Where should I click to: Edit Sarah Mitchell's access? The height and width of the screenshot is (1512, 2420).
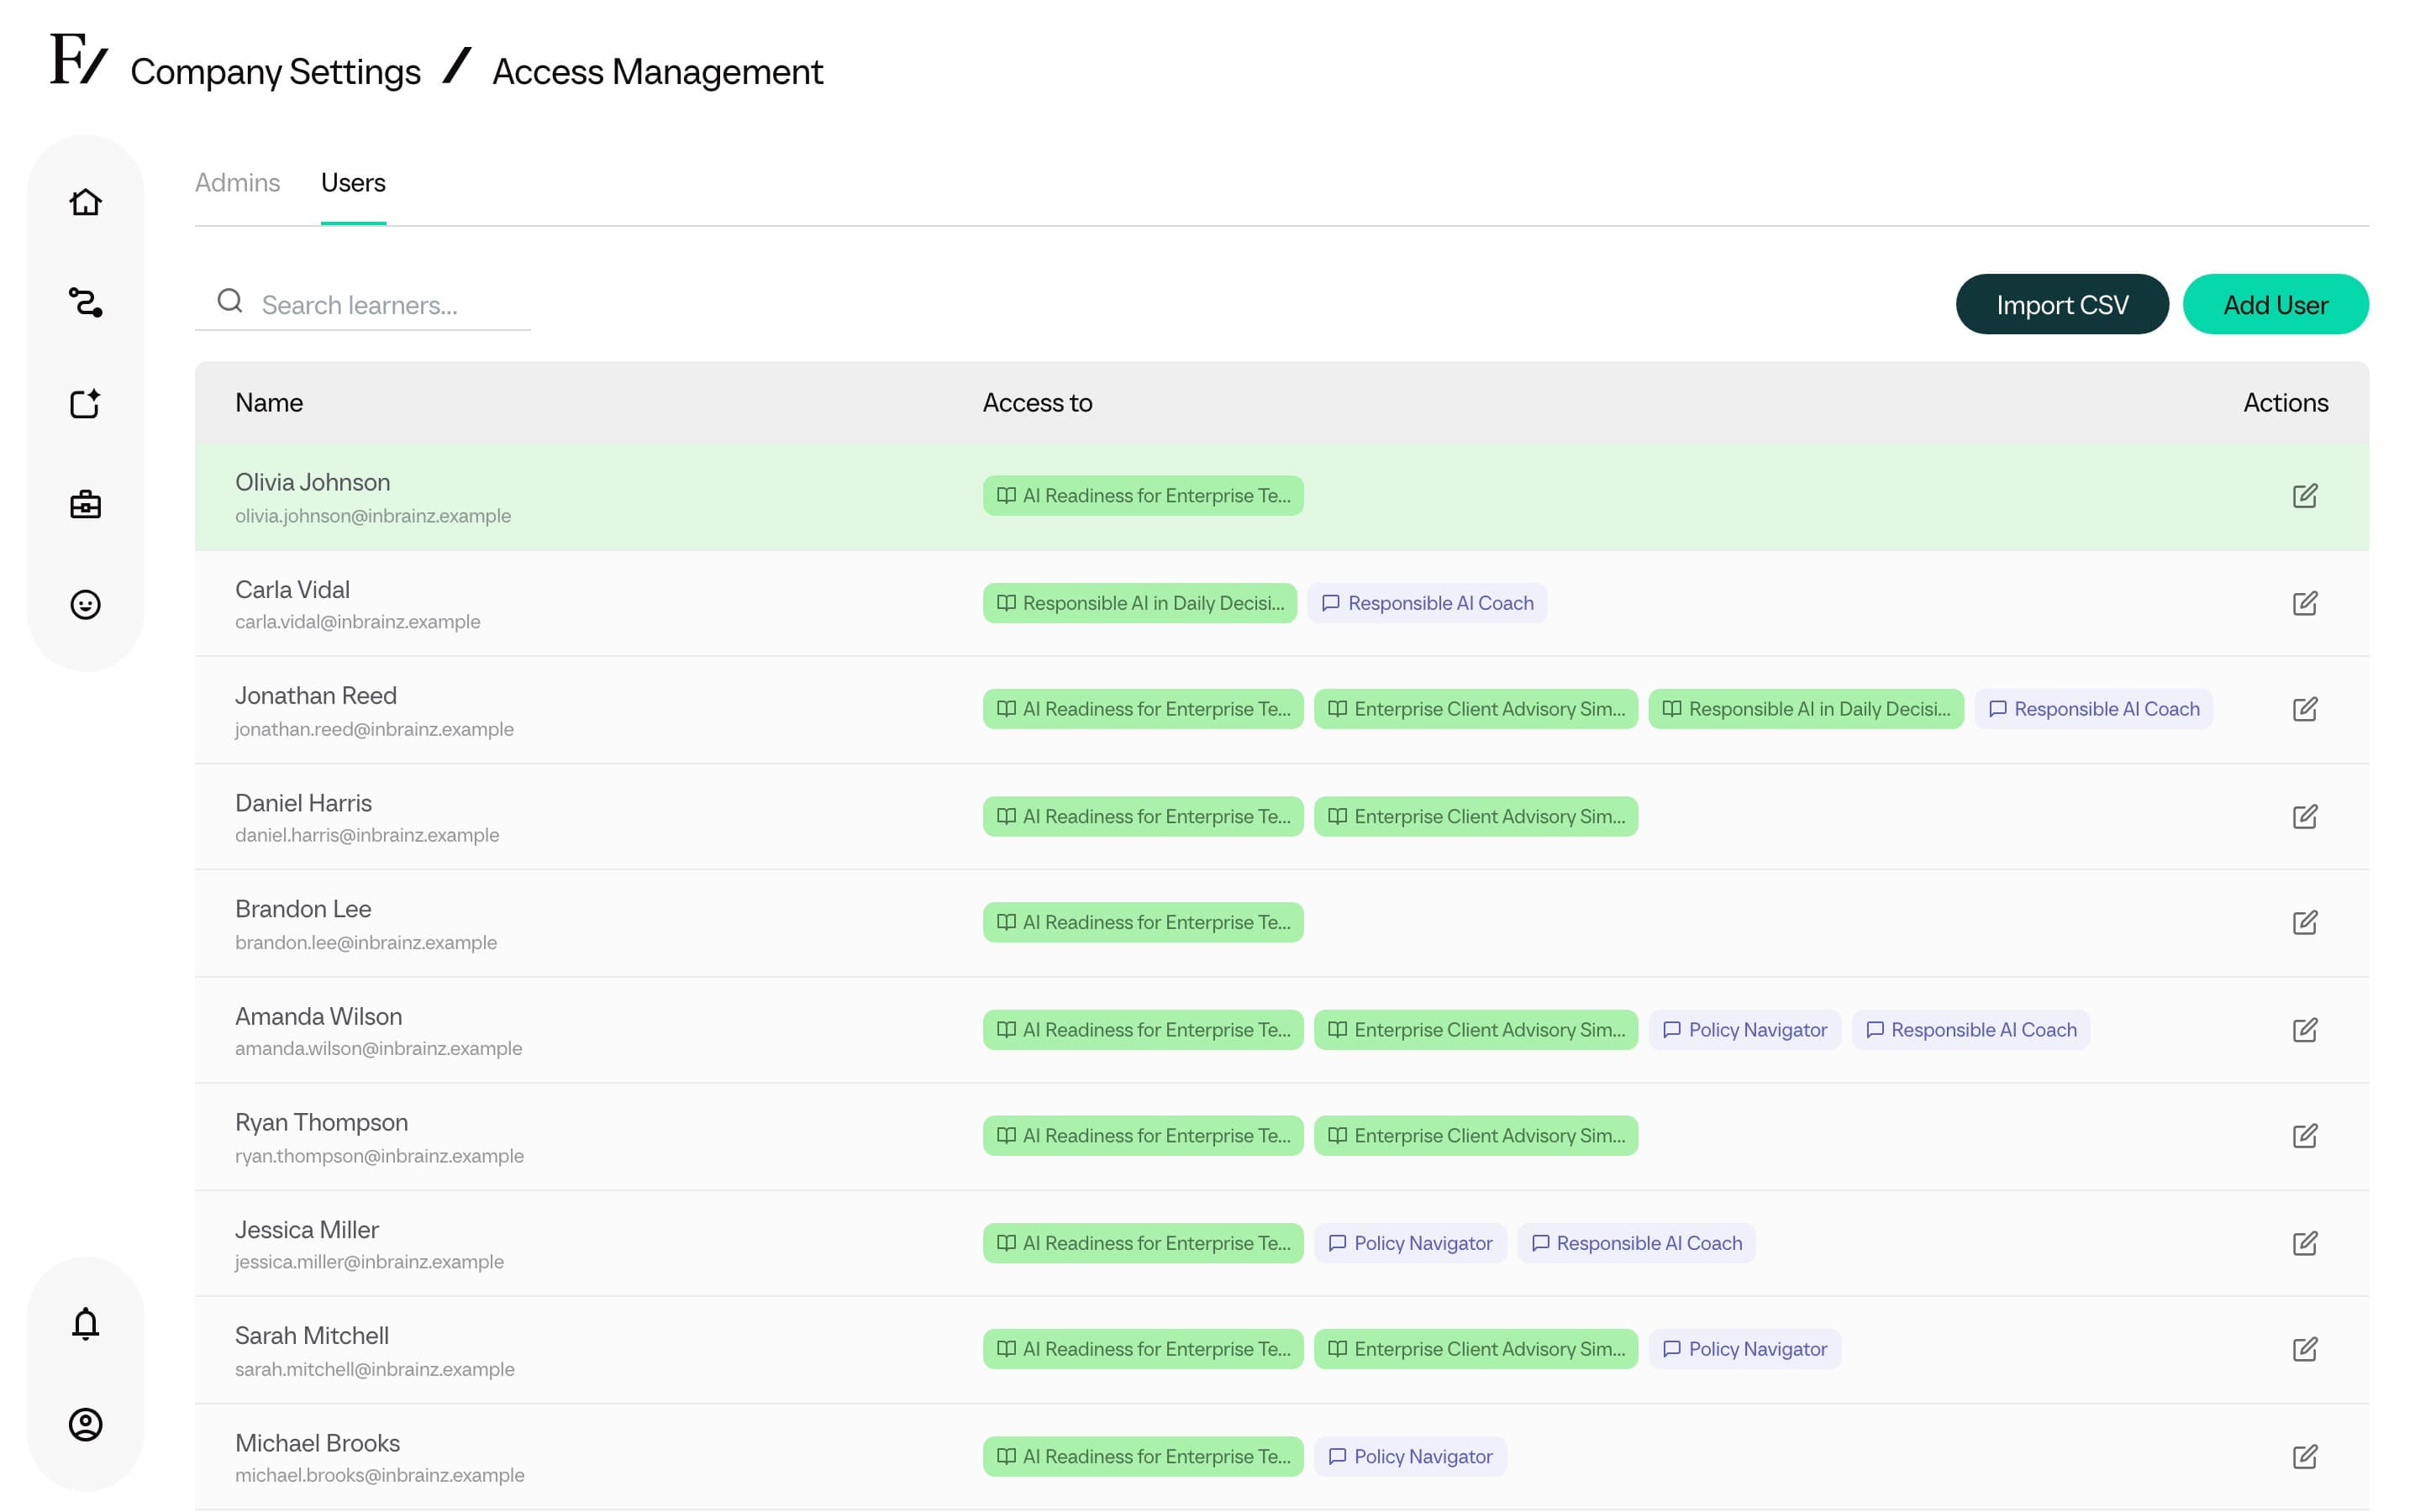tap(2304, 1349)
